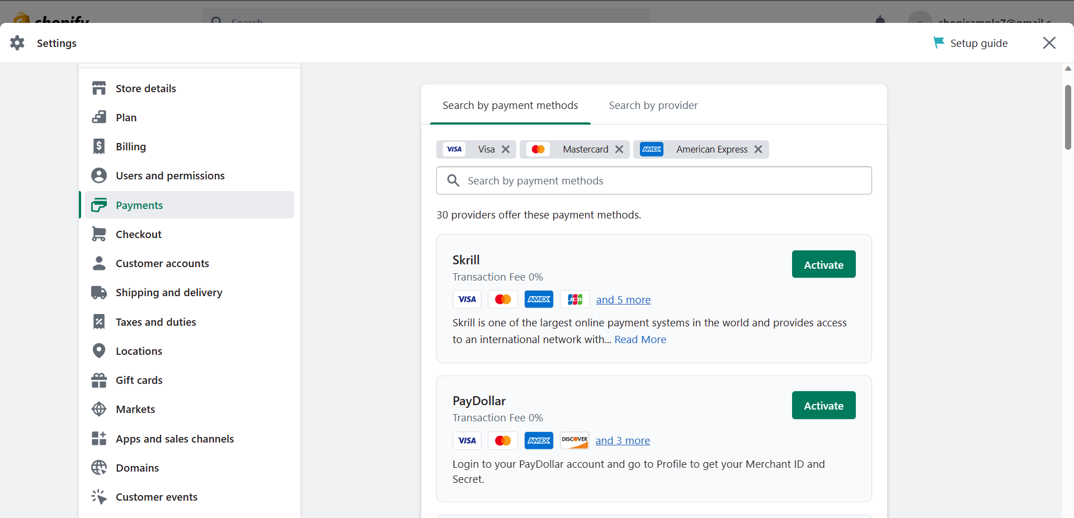Open Domains globe icon

click(x=99, y=468)
